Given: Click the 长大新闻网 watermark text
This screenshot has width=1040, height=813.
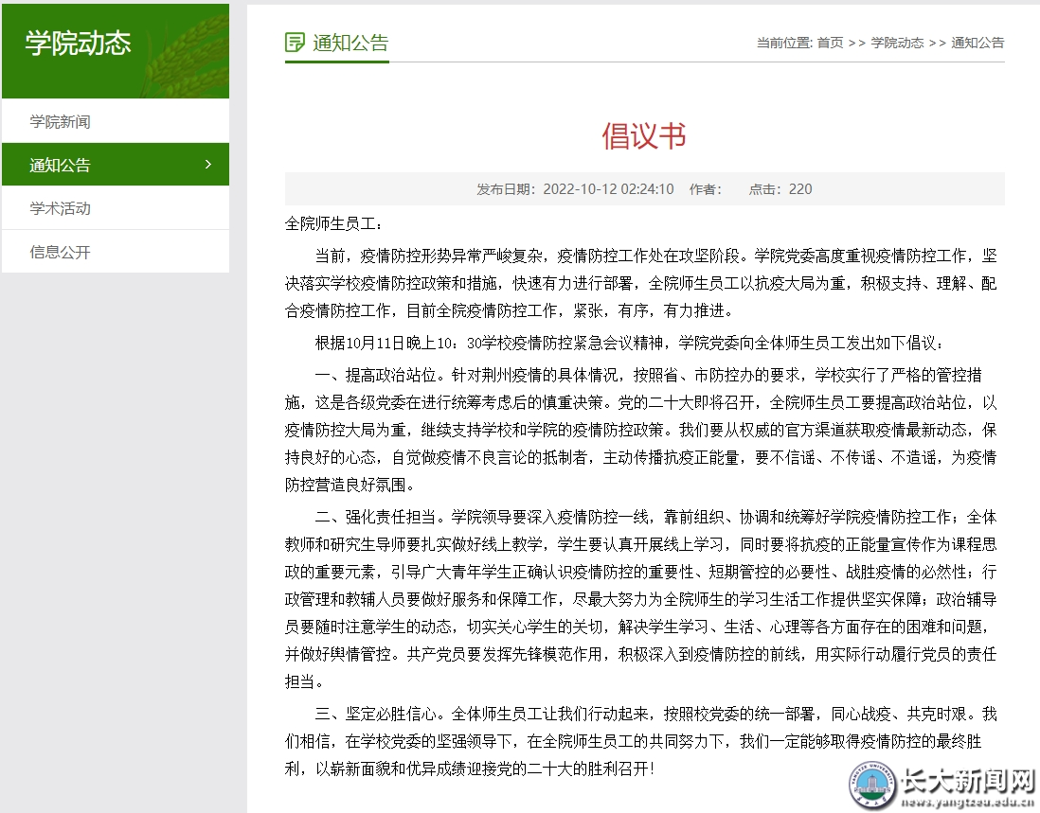Looking at the screenshot, I should 964,782.
